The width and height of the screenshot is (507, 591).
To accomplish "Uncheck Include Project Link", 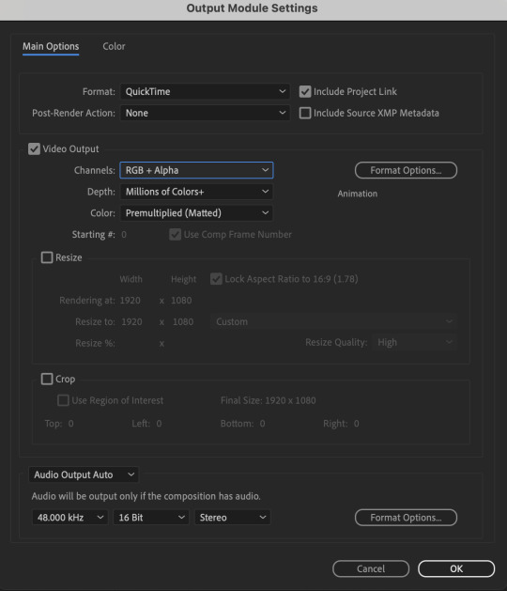I will pos(305,91).
